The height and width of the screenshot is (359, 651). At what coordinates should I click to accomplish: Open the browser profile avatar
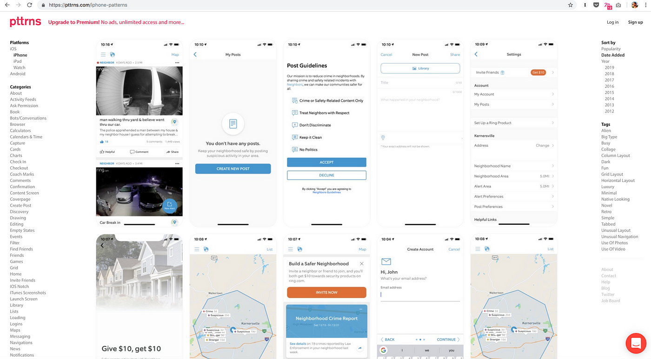click(634, 5)
